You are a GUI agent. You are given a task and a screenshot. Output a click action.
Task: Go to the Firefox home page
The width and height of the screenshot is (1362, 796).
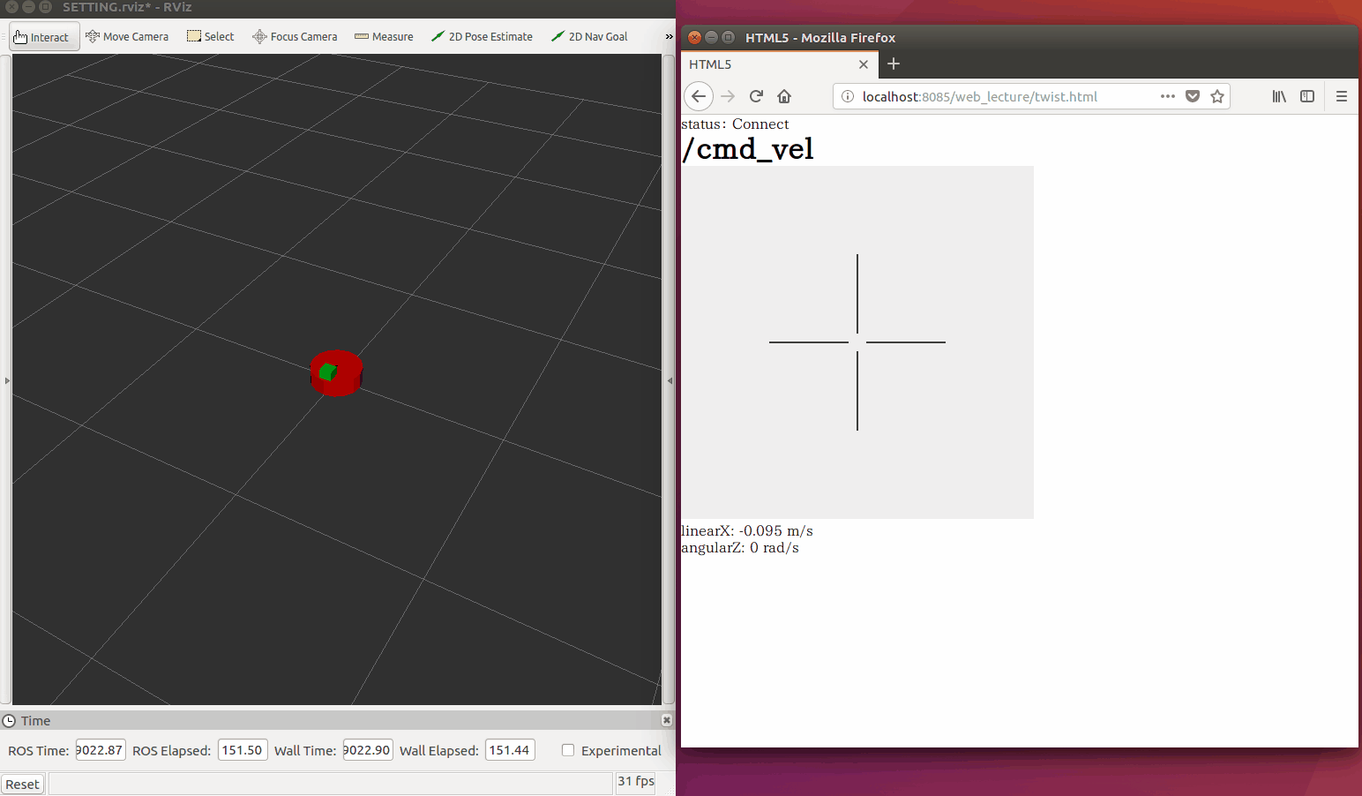[x=784, y=96]
